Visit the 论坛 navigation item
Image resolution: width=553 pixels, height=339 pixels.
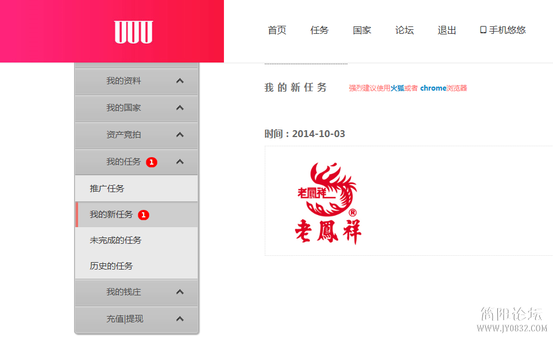pos(404,30)
